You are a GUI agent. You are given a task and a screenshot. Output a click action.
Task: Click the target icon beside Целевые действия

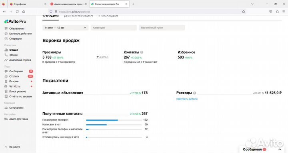[6, 34]
